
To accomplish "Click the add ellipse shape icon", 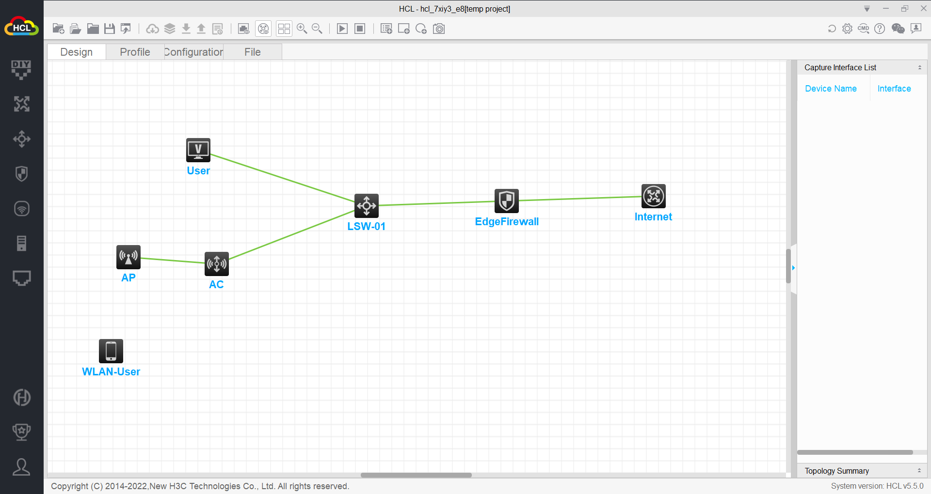I will pyautogui.click(x=421, y=29).
